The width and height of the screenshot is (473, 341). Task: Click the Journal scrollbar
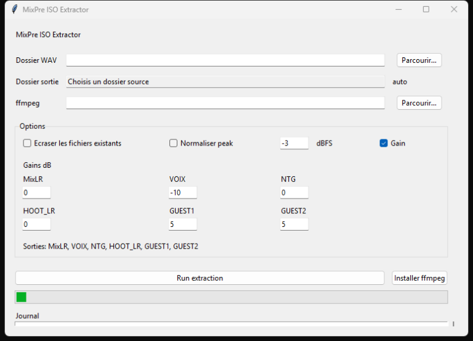[453, 324]
